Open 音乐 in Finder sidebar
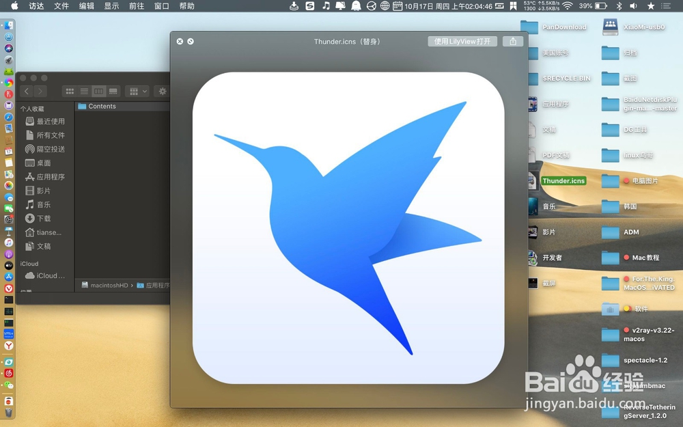This screenshot has height=427, width=683. [x=38, y=204]
